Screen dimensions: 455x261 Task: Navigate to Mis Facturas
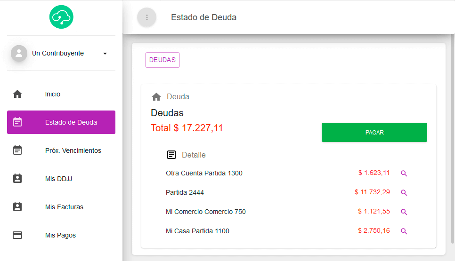click(x=64, y=207)
